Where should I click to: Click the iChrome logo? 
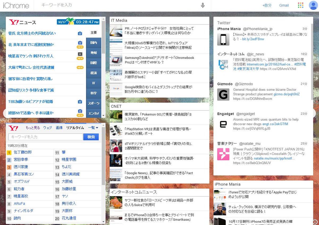point(16,6)
